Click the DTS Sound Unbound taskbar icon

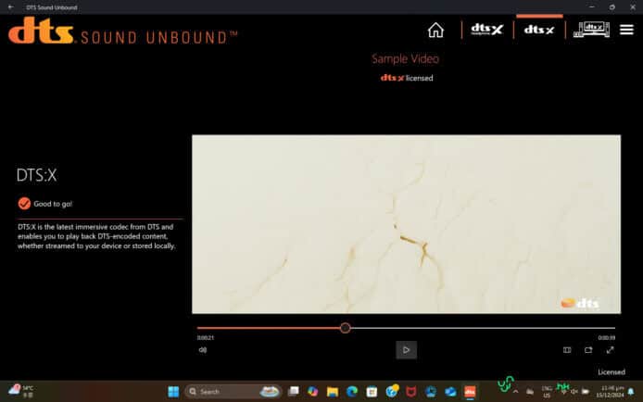470,392
